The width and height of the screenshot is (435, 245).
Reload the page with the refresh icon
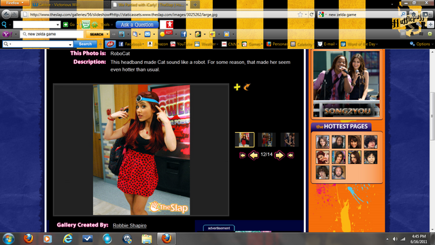[311, 14]
